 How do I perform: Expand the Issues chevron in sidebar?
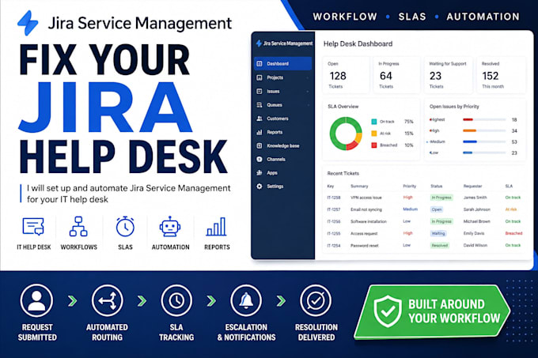(308, 92)
